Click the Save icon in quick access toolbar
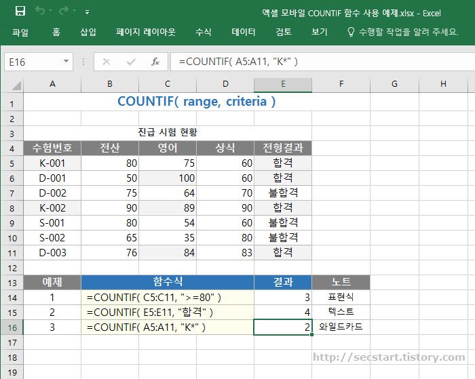The image size is (475, 379). 20,12
